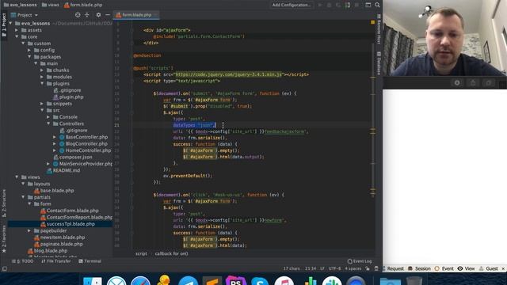Click the Guest item in bottom-right panel

pos(489,268)
